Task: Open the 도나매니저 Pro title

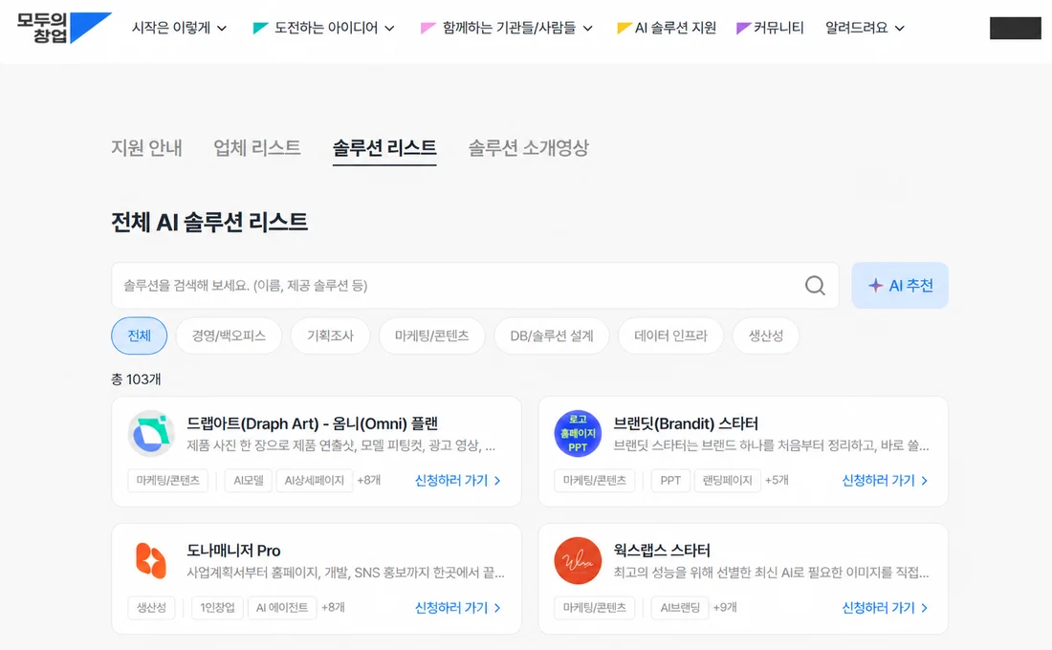Action: (233, 551)
